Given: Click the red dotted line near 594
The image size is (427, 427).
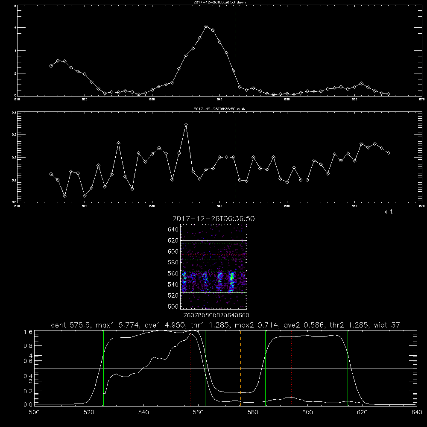Looking at the screenshot, I should (x=291, y=368).
